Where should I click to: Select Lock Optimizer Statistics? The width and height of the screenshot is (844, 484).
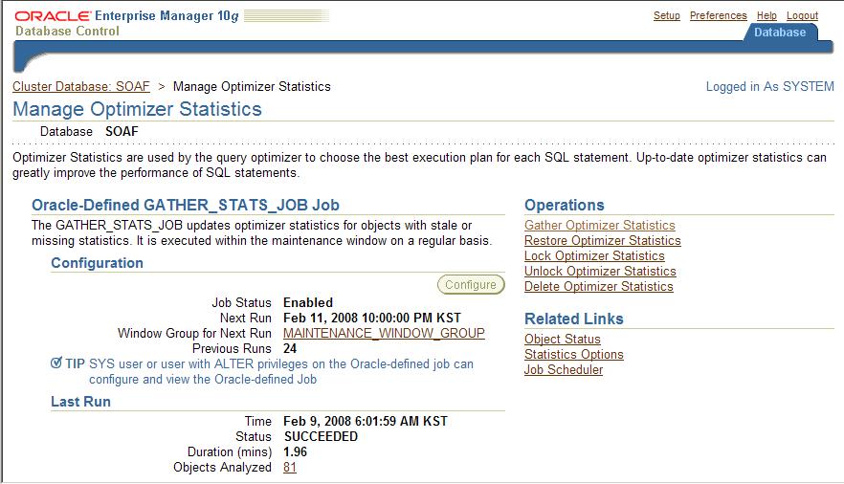(x=593, y=256)
